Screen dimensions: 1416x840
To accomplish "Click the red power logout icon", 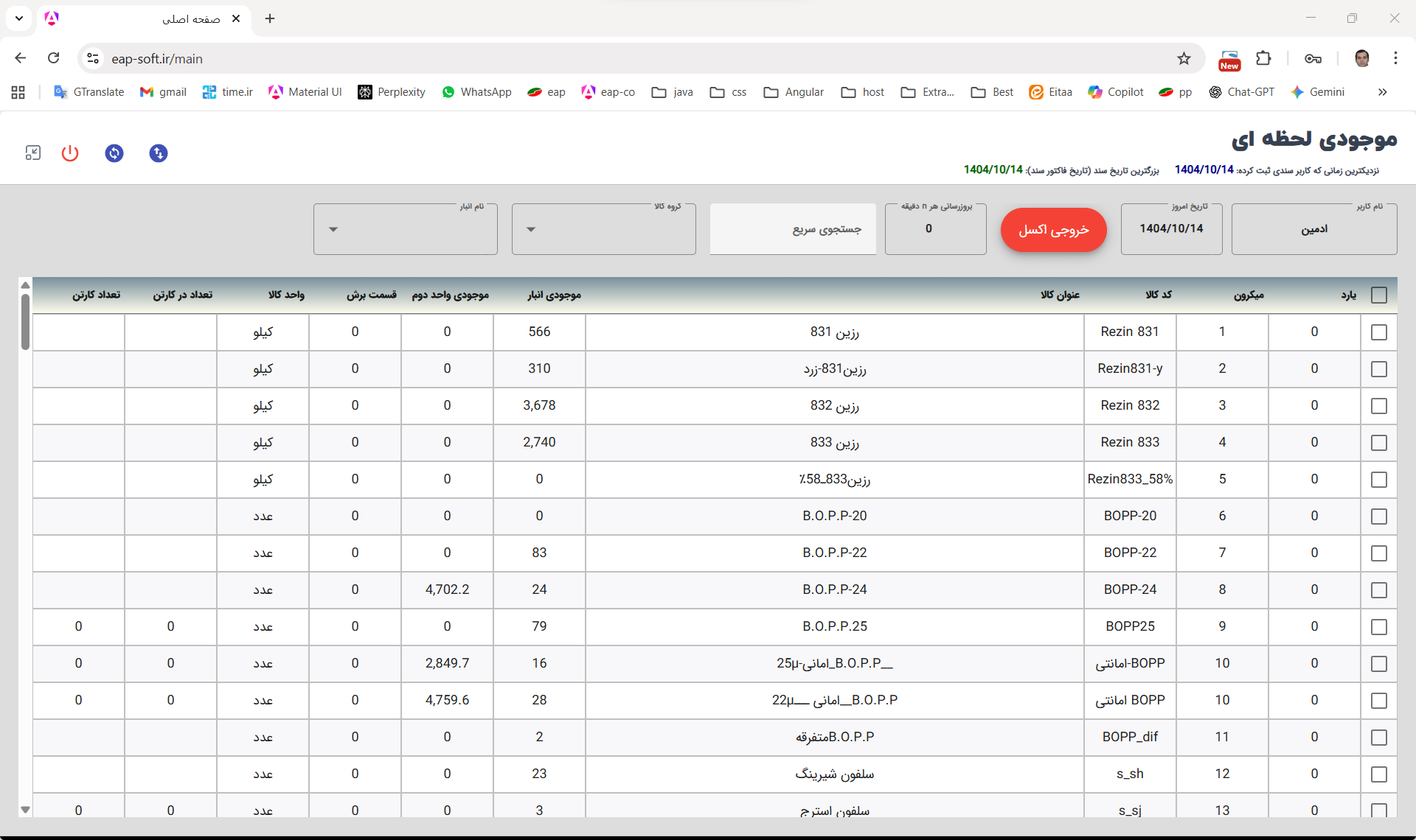I will point(70,153).
